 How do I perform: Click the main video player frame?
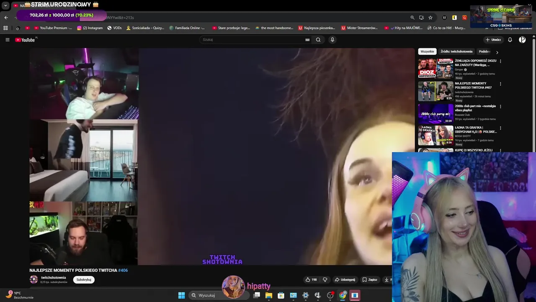(222, 156)
